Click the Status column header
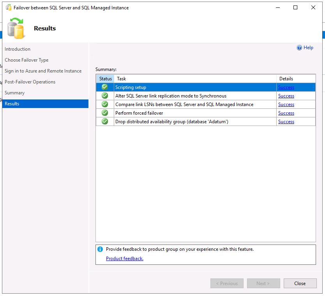325x296 pixels. [105, 79]
